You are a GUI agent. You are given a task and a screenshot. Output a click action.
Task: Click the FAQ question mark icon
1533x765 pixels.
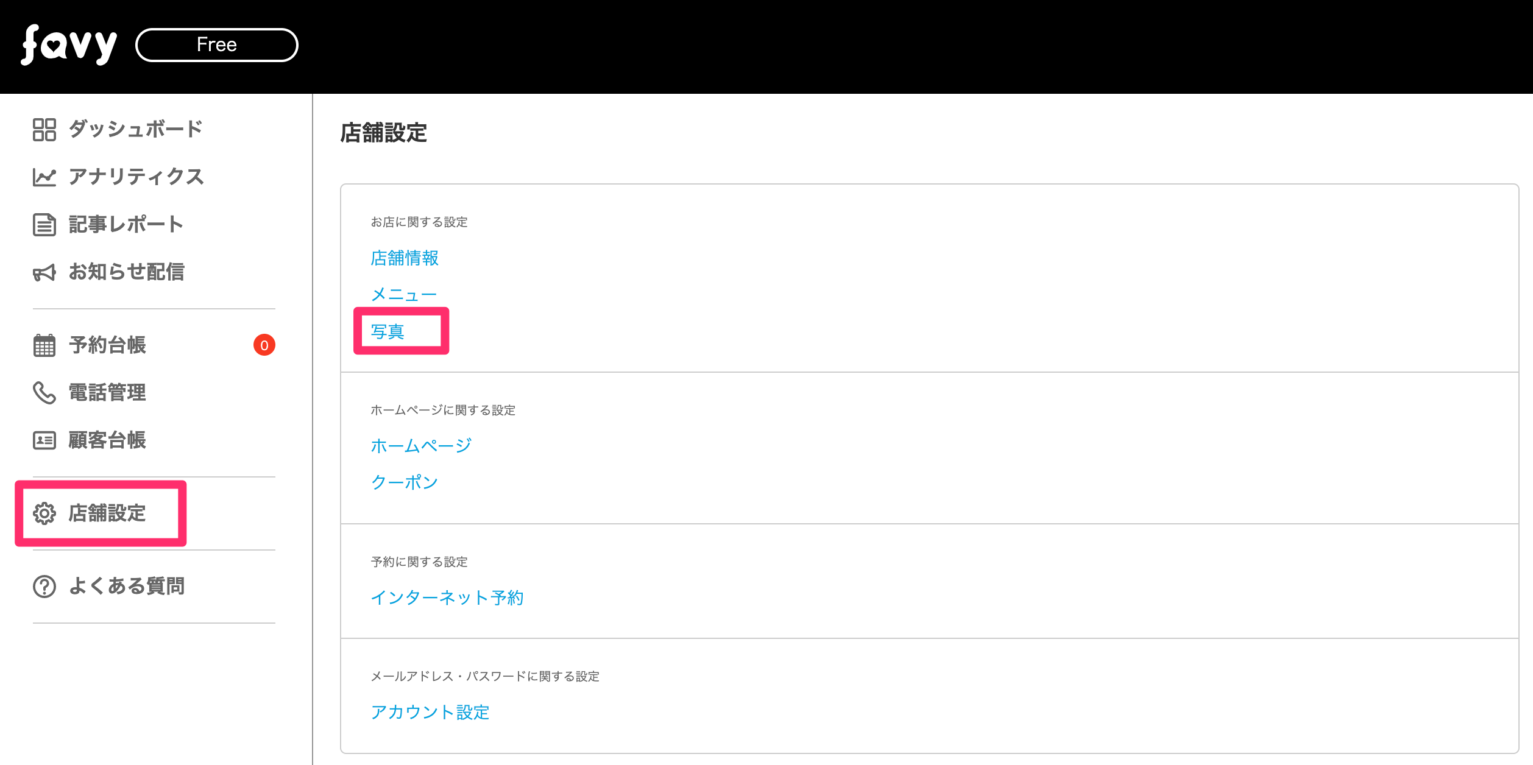[x=44, y=587]
